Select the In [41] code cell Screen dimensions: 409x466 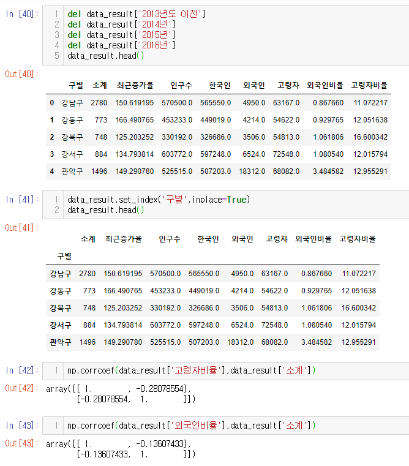click(245, 205)
